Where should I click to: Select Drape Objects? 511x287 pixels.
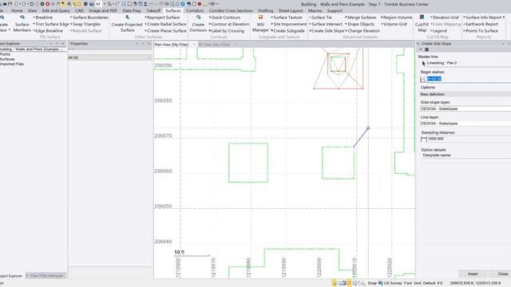359,24
